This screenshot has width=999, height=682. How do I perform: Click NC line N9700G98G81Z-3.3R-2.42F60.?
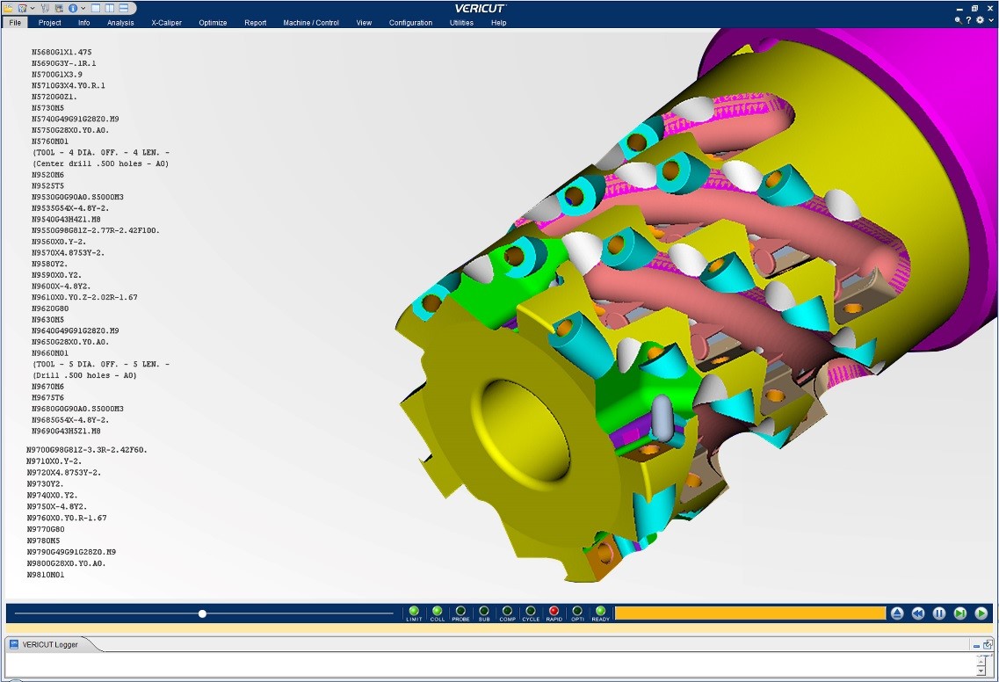87,450
